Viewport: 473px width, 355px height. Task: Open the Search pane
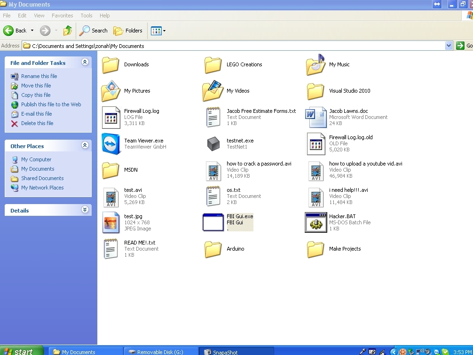coord(94,31)
